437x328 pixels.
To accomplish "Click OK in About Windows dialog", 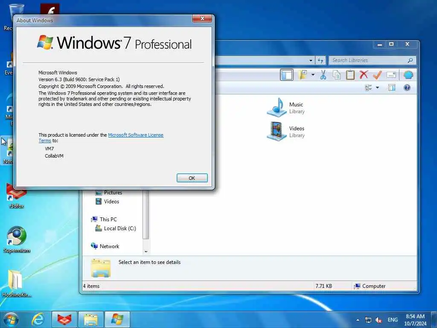I will point(192,178).
